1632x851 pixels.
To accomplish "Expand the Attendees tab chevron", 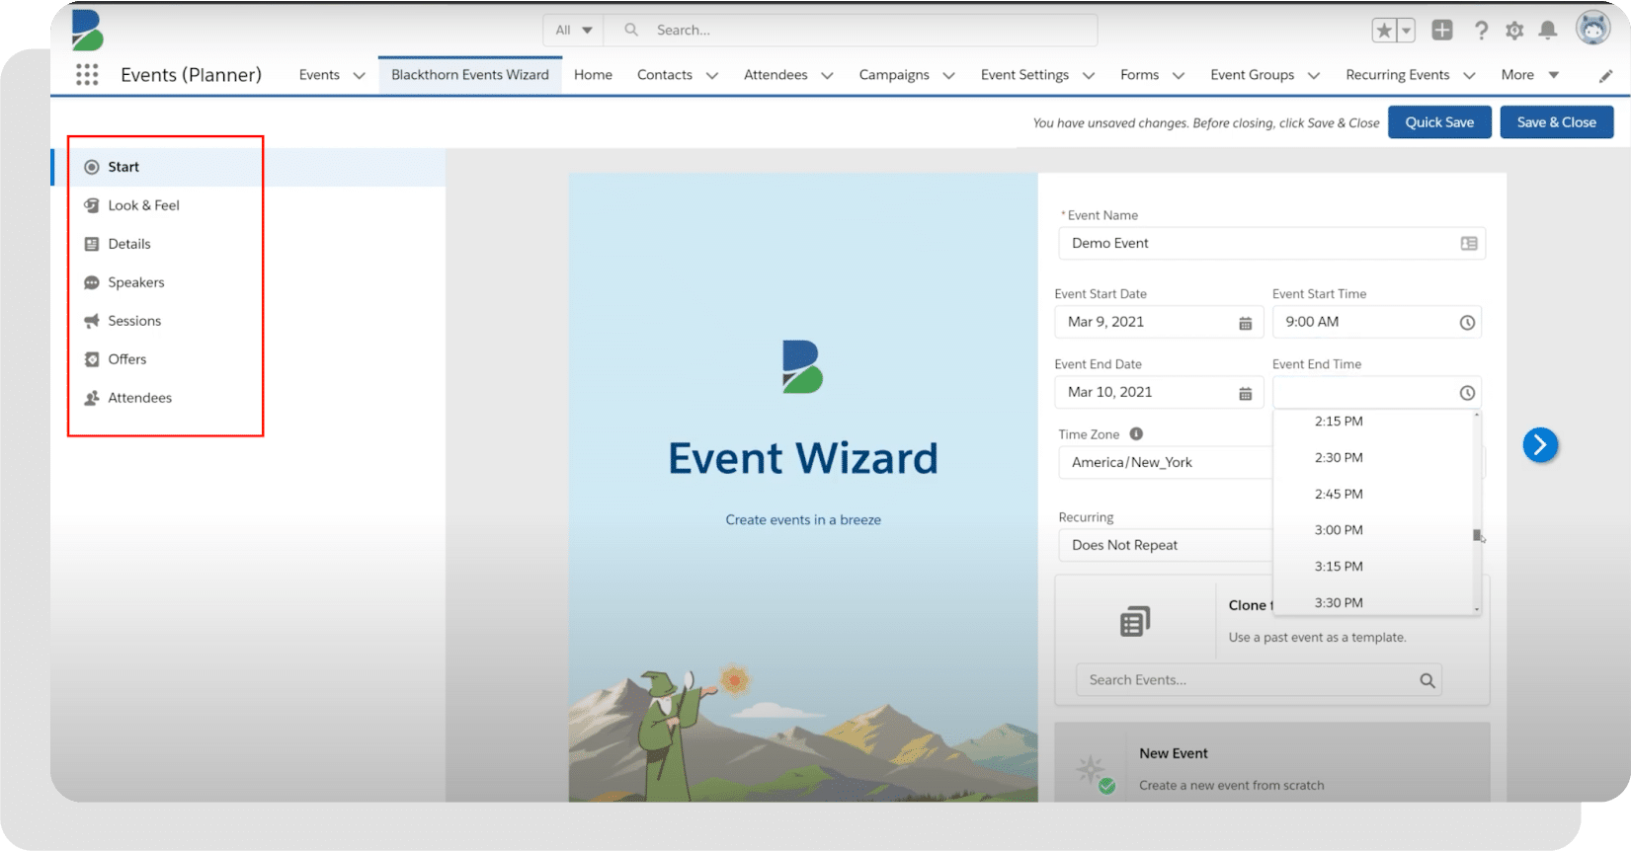I will coord(827,76).
